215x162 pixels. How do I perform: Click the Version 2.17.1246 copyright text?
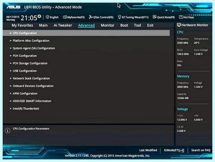pos(107,156)
